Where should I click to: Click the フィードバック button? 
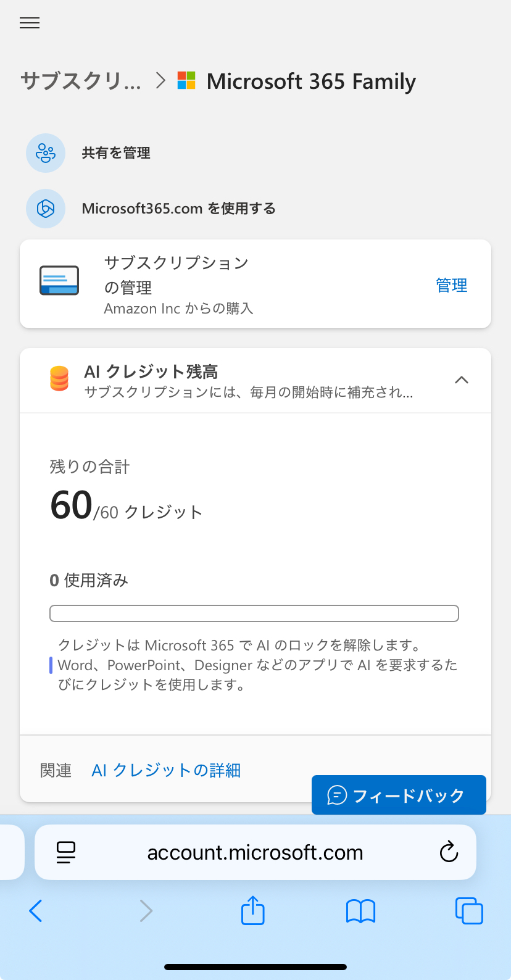(x=399, y=795)
